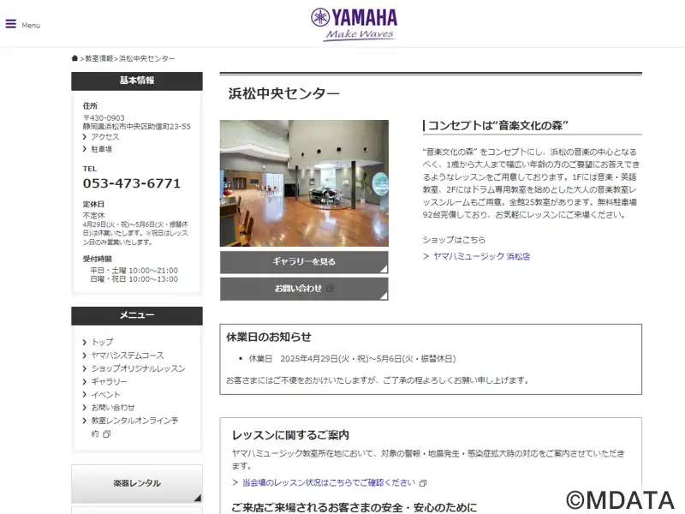The width and height of the screenshot is (685, 514).
Task: Open 教室情報 breadcrumb link
Action: [x=99, y=58]
